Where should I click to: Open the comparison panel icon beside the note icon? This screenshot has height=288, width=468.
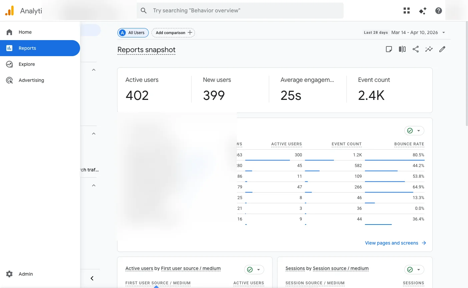(402, 49)
